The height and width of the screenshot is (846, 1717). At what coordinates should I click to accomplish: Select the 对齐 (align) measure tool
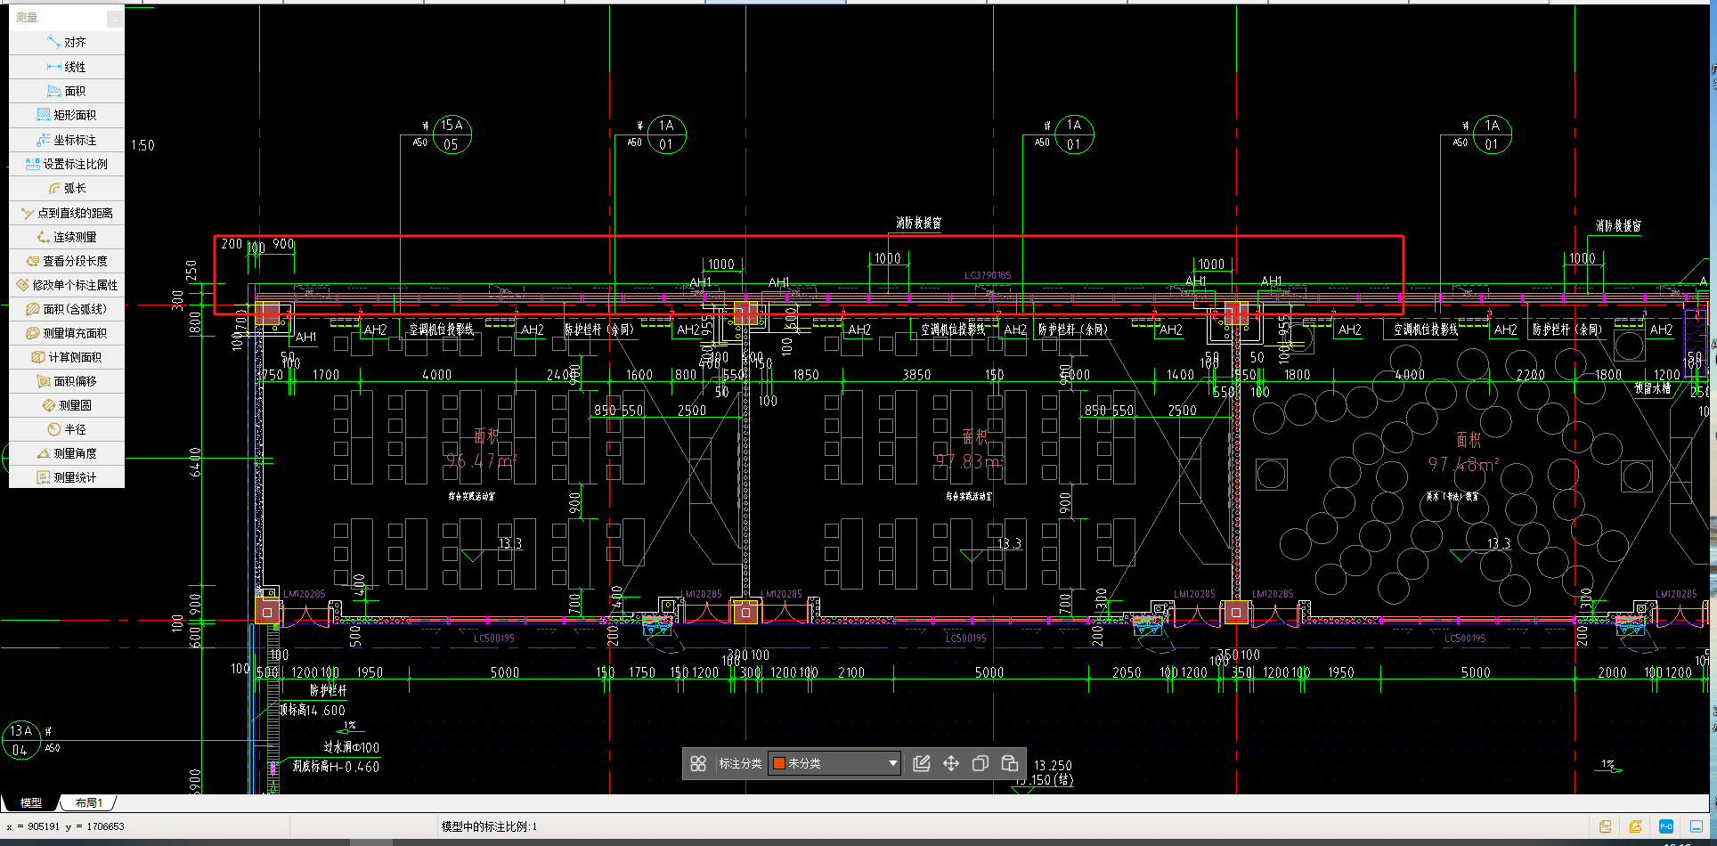[x=67, y=42]
